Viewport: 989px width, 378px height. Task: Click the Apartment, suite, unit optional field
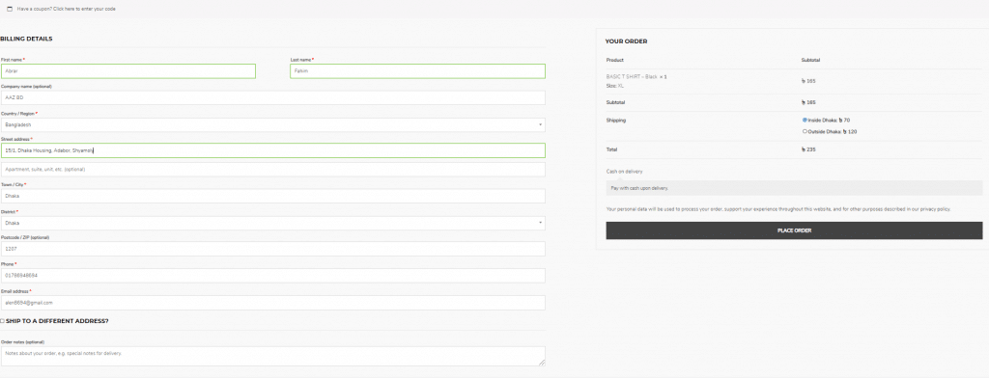[x=273, y=170]
